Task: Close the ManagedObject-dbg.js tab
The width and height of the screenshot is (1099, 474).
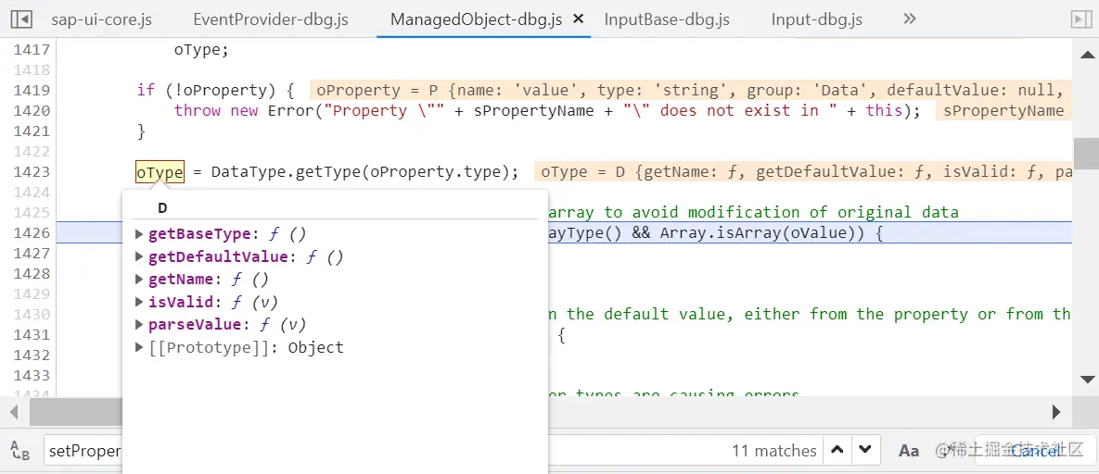Action: coord(578,19)
